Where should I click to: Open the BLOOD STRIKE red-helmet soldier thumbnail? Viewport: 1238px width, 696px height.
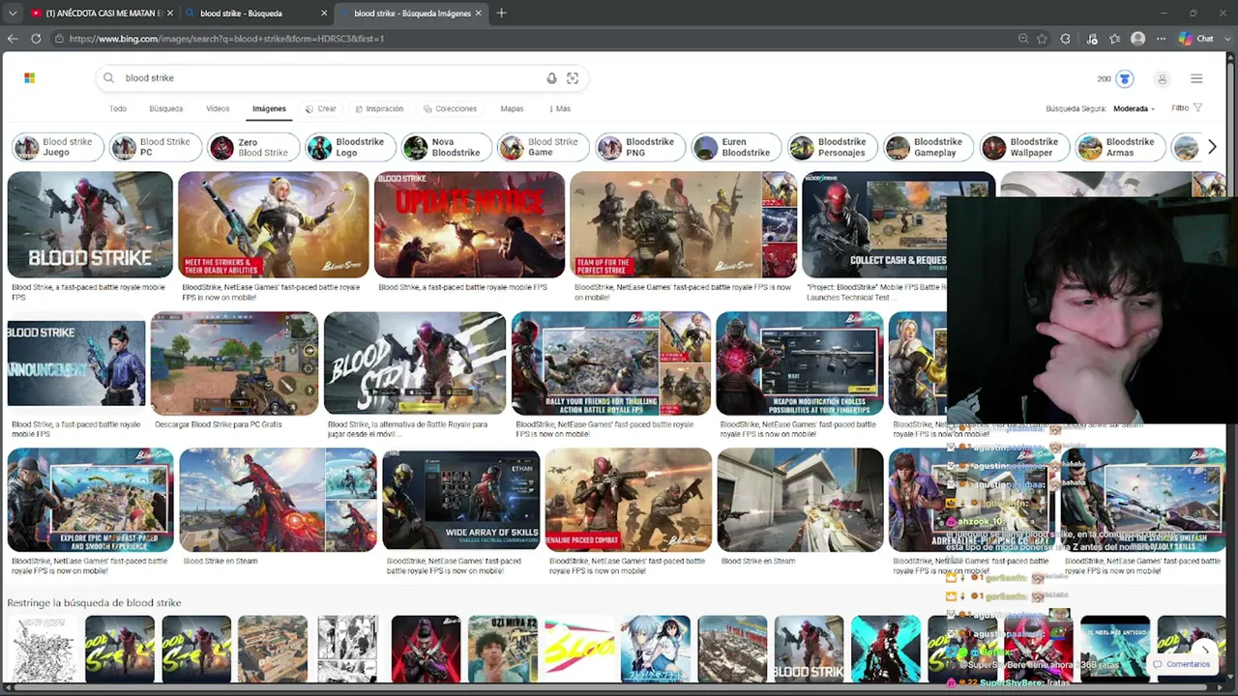click(x=90, y=225)
